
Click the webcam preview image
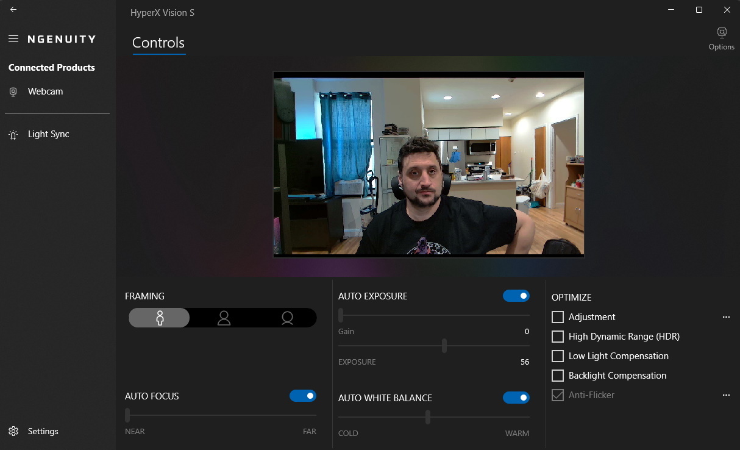(429, 165)
